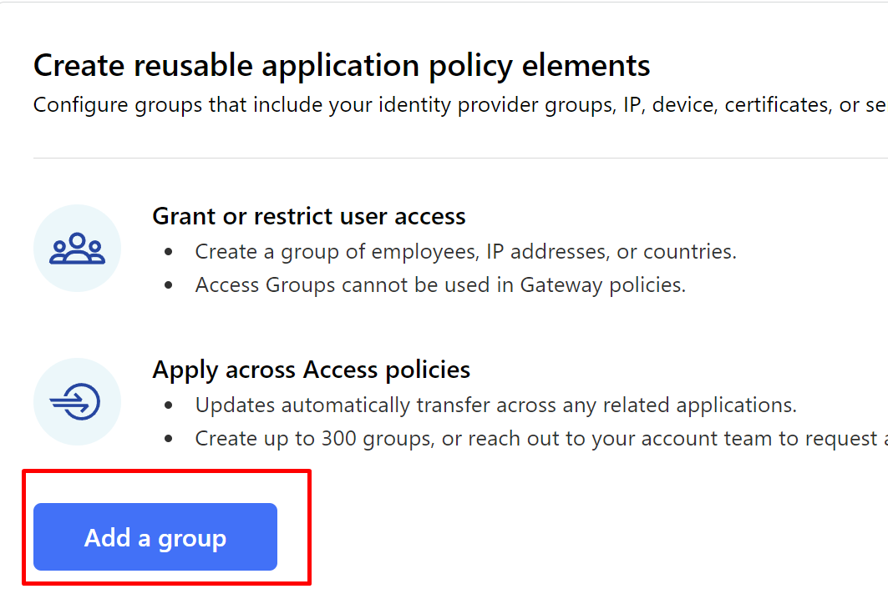Click the arrow transfer policies icon
This screenshot has width=888, height=604.
click(x=77, y=402)
